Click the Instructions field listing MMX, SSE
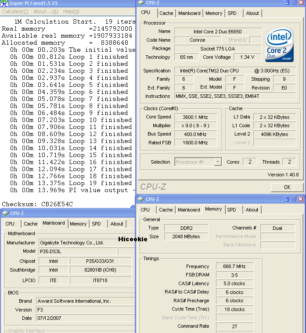This screenshot has height=333, width=306. point(235,96)
